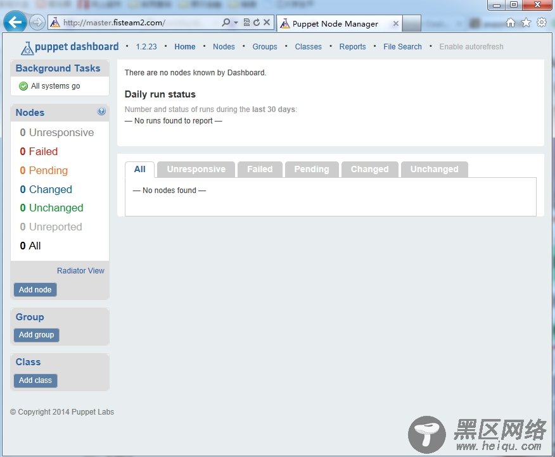Close the Puppet Node Manager tab
This screenshot has width=555, height=457.
pyautogui.click(x=396, y=23)
